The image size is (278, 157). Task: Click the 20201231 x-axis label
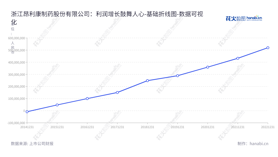[207, 127]
